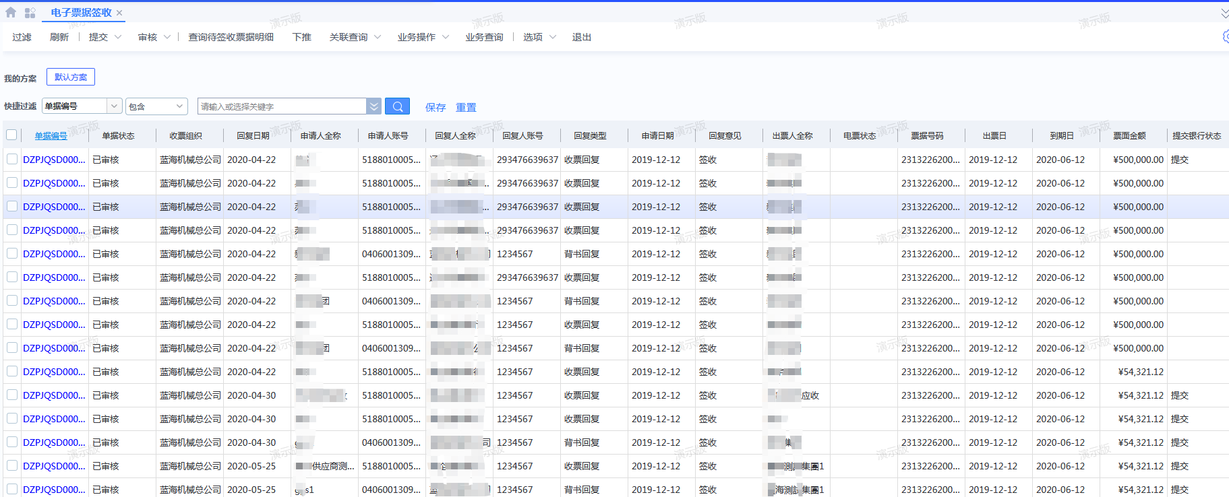Viewport: 1229px width, 497px height.
Task: Click 下推 in the toolbar
Action: point(302,37)
